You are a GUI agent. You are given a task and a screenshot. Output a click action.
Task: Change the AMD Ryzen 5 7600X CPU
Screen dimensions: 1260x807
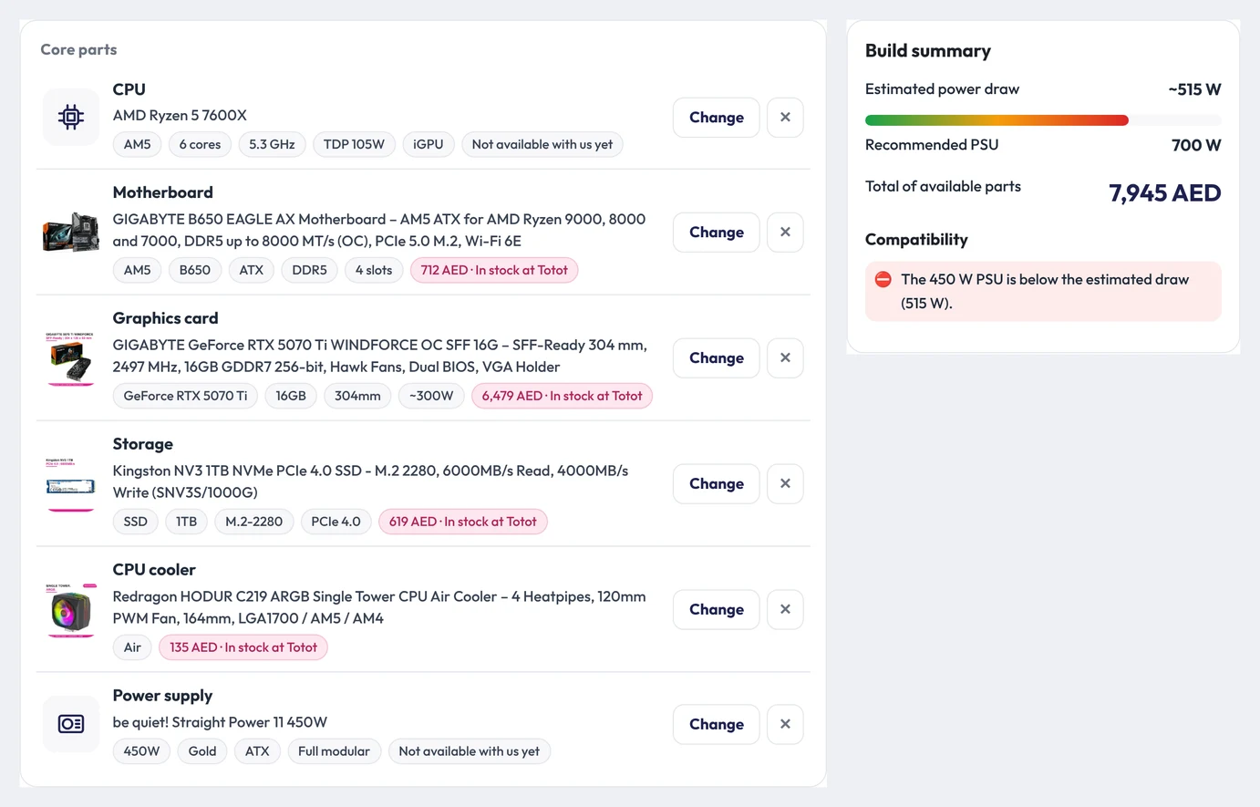tap(716, 118)
